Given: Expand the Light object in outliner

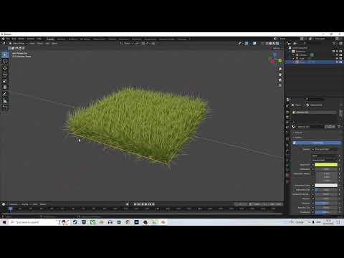Looking at the screenshot, I should click(294, 58).
